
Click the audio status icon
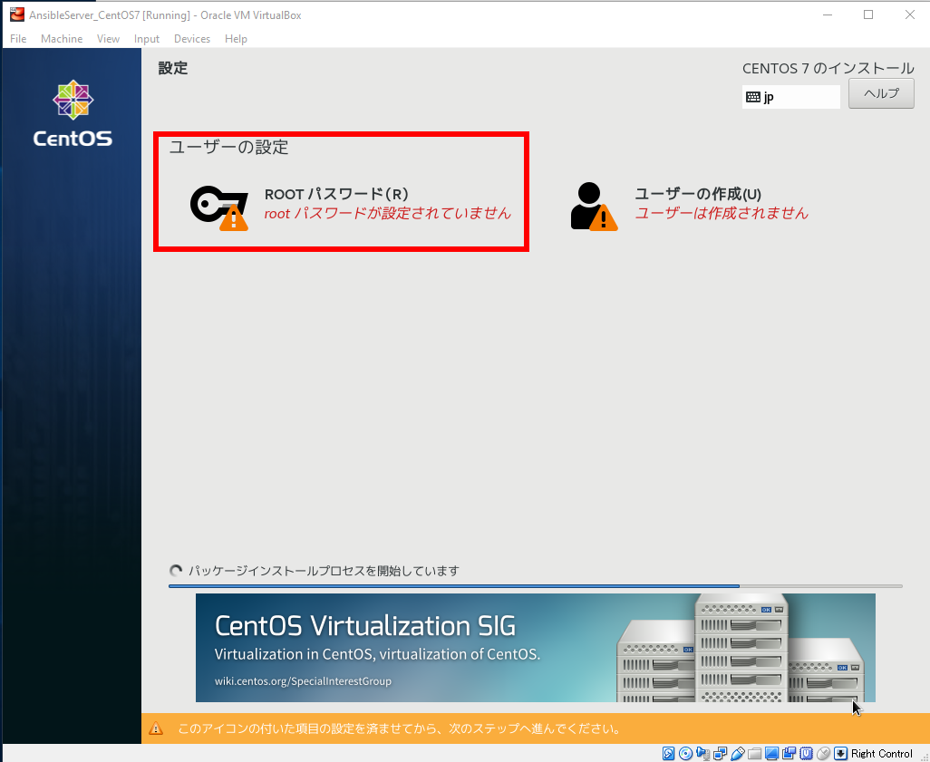tap(702, 753)
